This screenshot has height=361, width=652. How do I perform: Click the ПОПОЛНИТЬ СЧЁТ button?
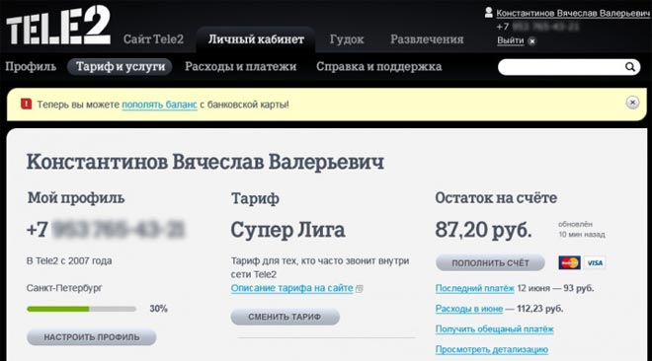point(490,262)
